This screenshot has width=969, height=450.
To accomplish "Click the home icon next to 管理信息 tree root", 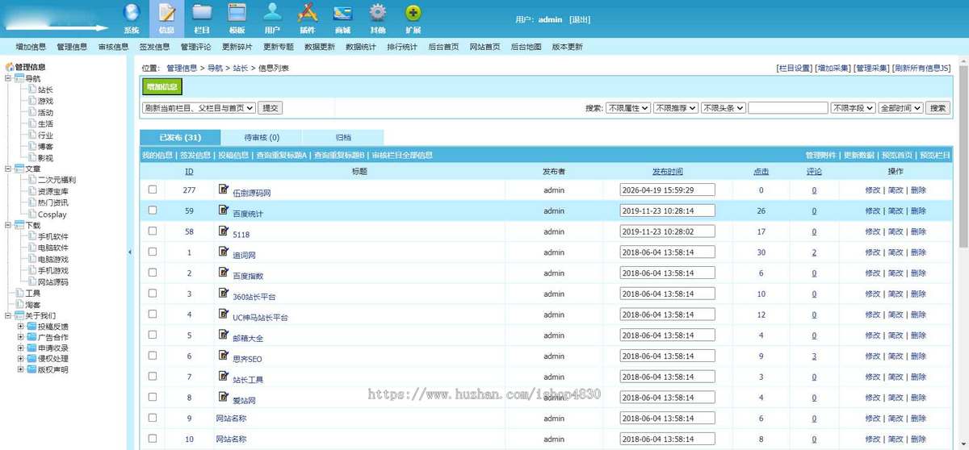I will point(10,67).
